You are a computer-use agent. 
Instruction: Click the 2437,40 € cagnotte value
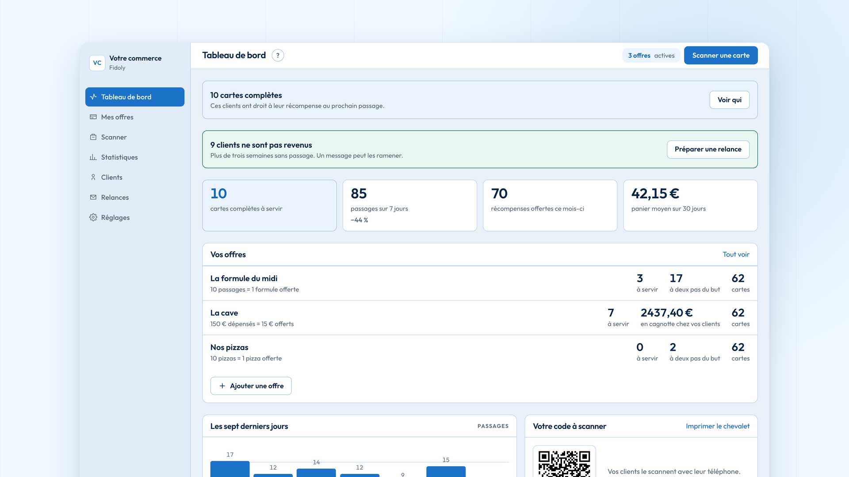[x=666, y=313]
